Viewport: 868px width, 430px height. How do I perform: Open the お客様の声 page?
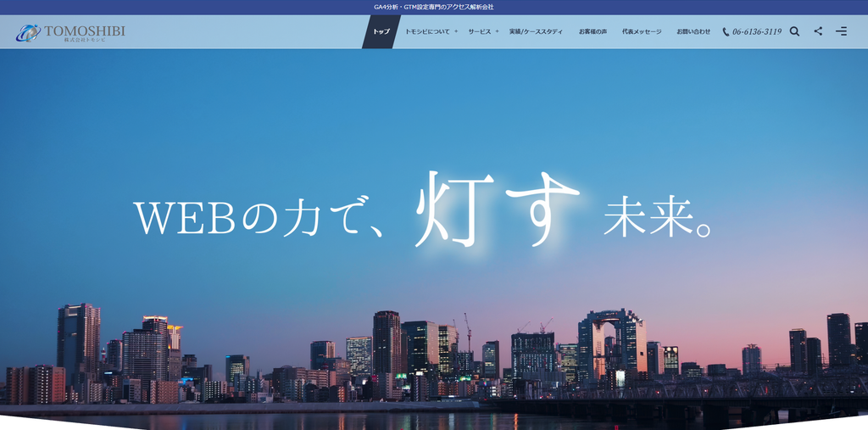(x=593, y=31)
